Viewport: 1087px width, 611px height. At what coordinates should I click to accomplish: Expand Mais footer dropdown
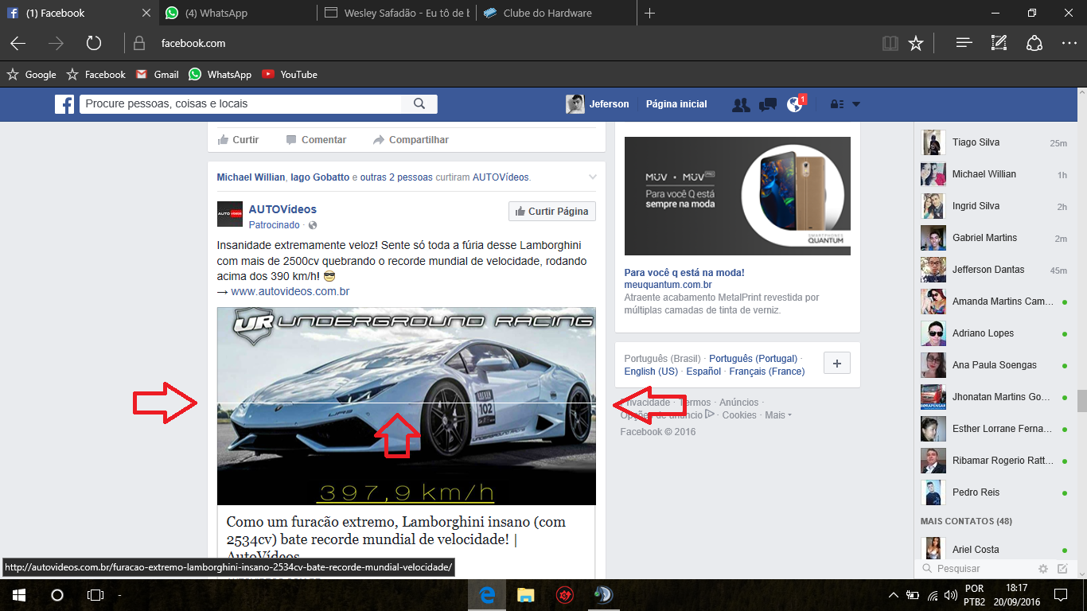778,415
